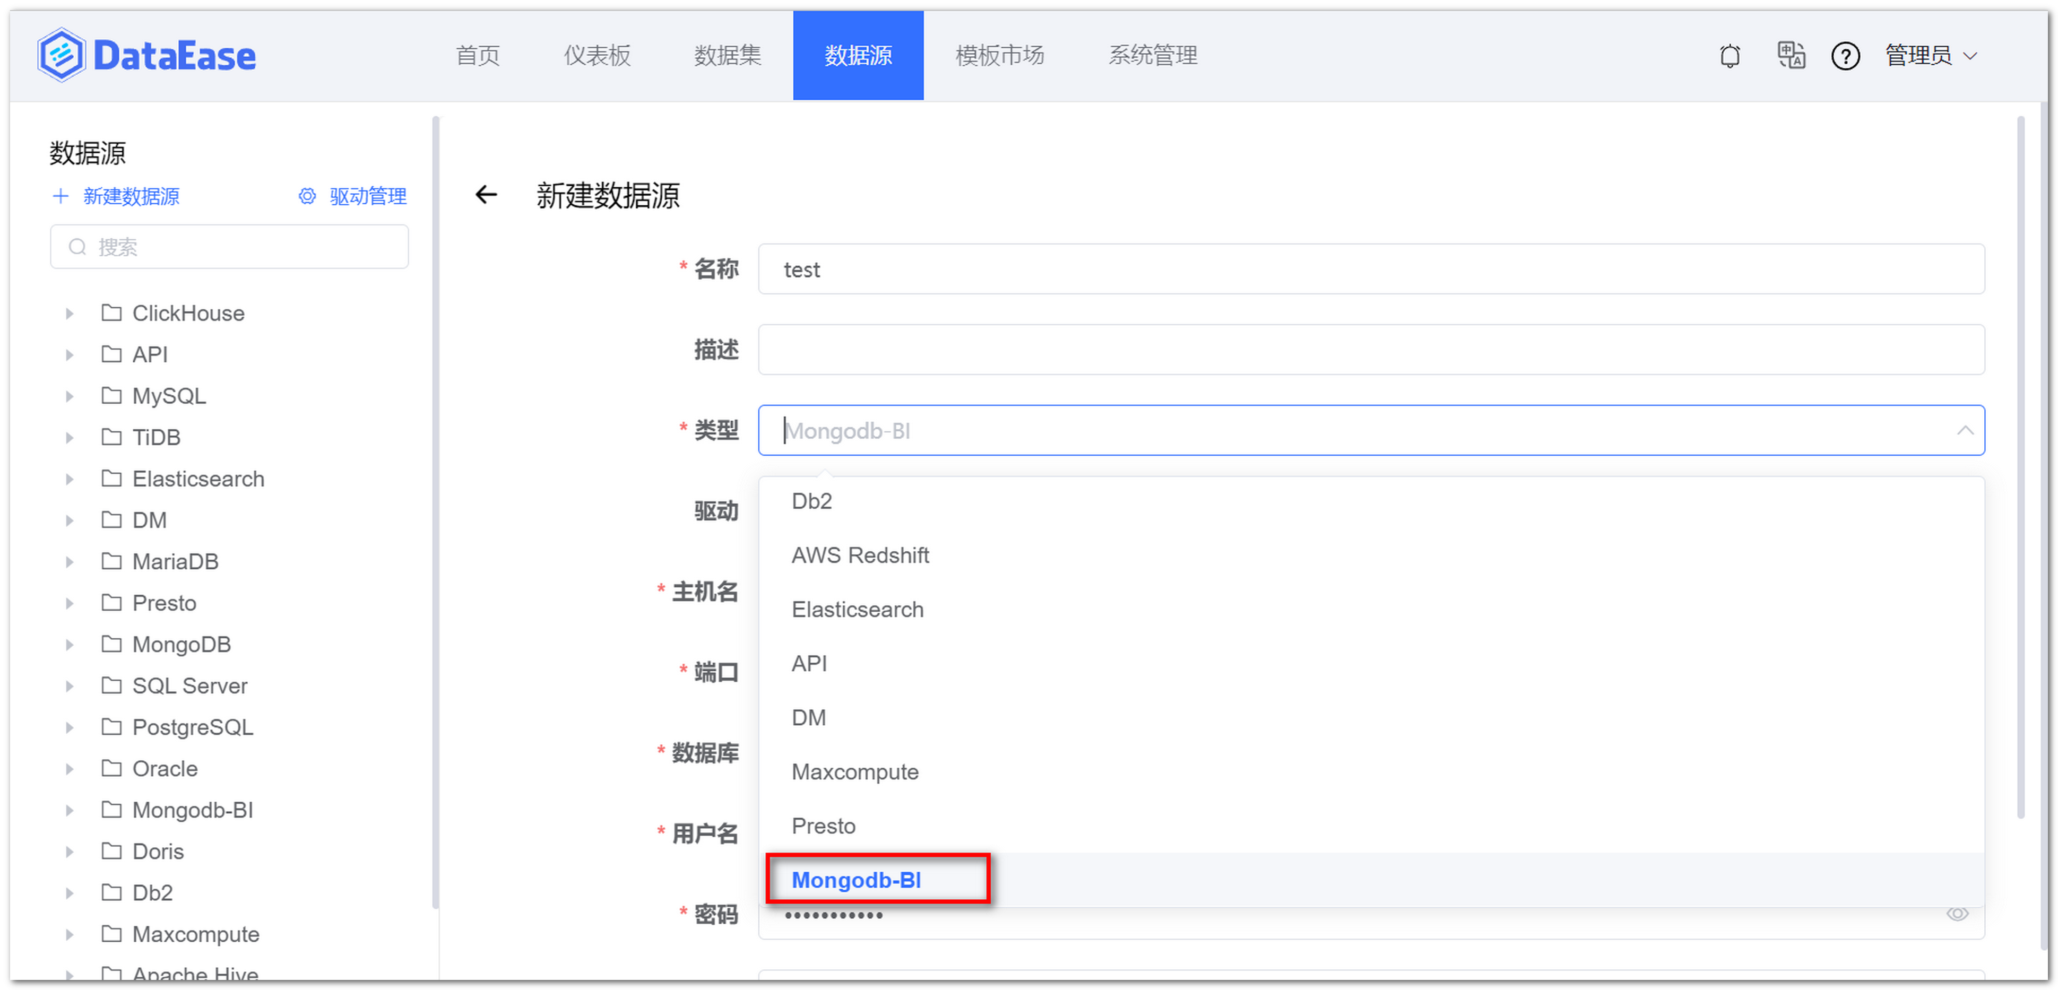This screenshot has width=2058, height=990.
Task: Click the right form panel scrollbar
Action: tap(2020, 467)
